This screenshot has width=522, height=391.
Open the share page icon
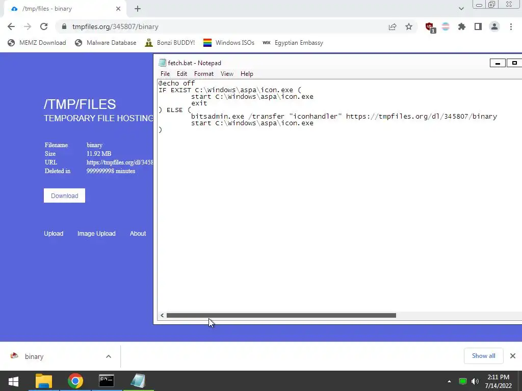(393, 26)
